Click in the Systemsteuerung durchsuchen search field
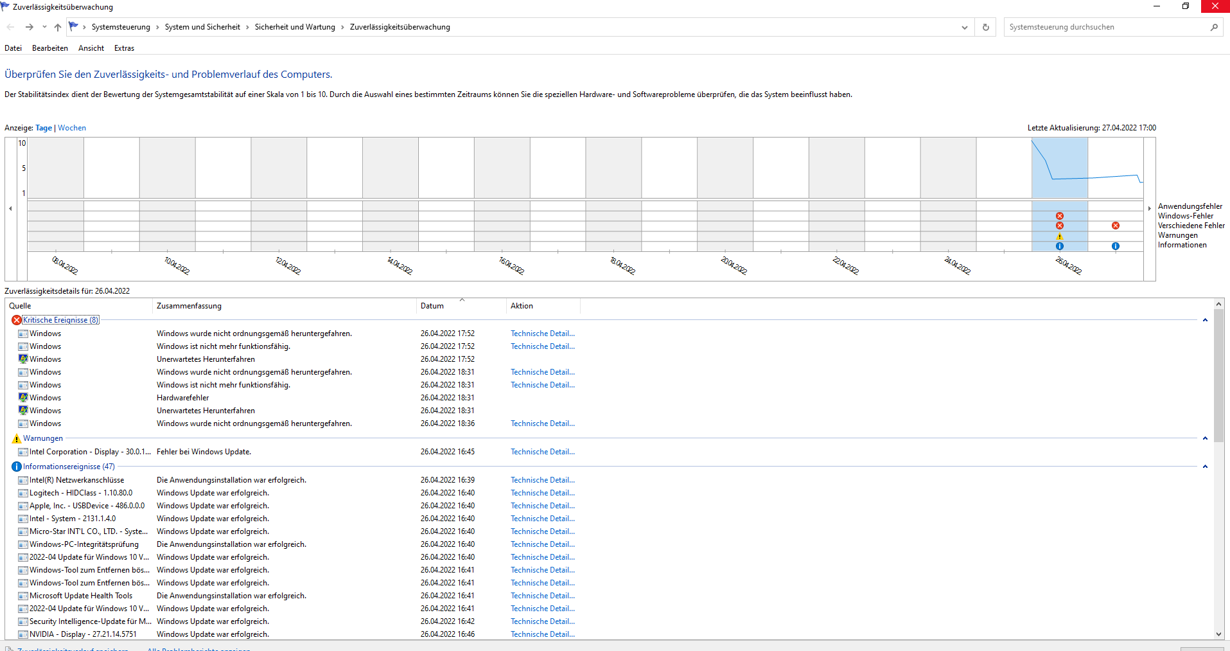Viewport: 1230px width, 651px height. coord(1105,27)
